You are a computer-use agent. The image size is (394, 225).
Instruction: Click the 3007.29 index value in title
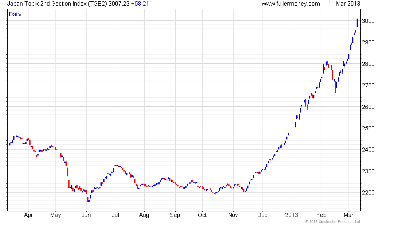click(x=119, y=4)
